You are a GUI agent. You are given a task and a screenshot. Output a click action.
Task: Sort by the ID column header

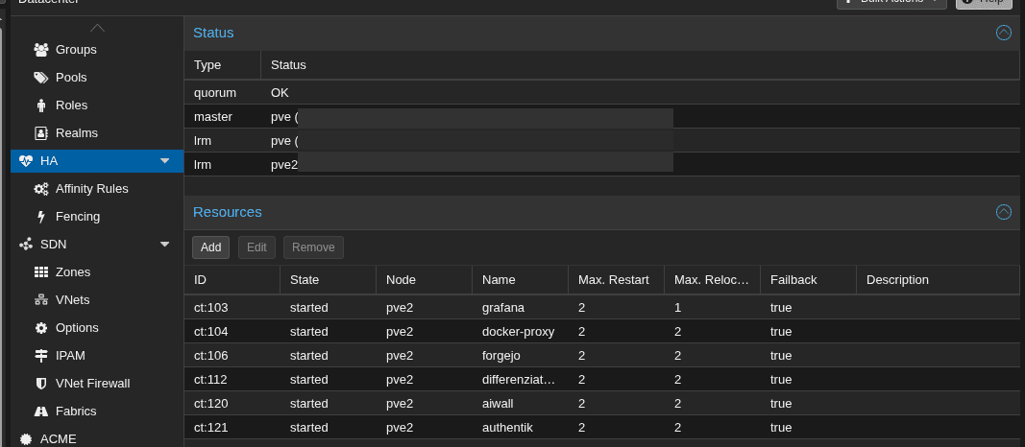coord(232,280)
